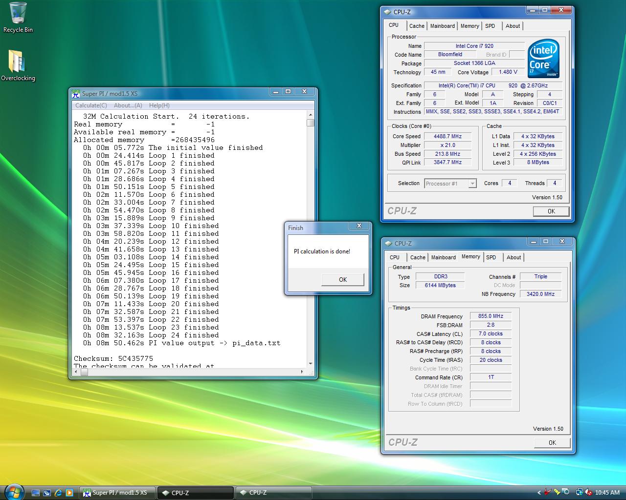Click Super PI horizontal scrollbar right arrow

[x=302, y=372]
